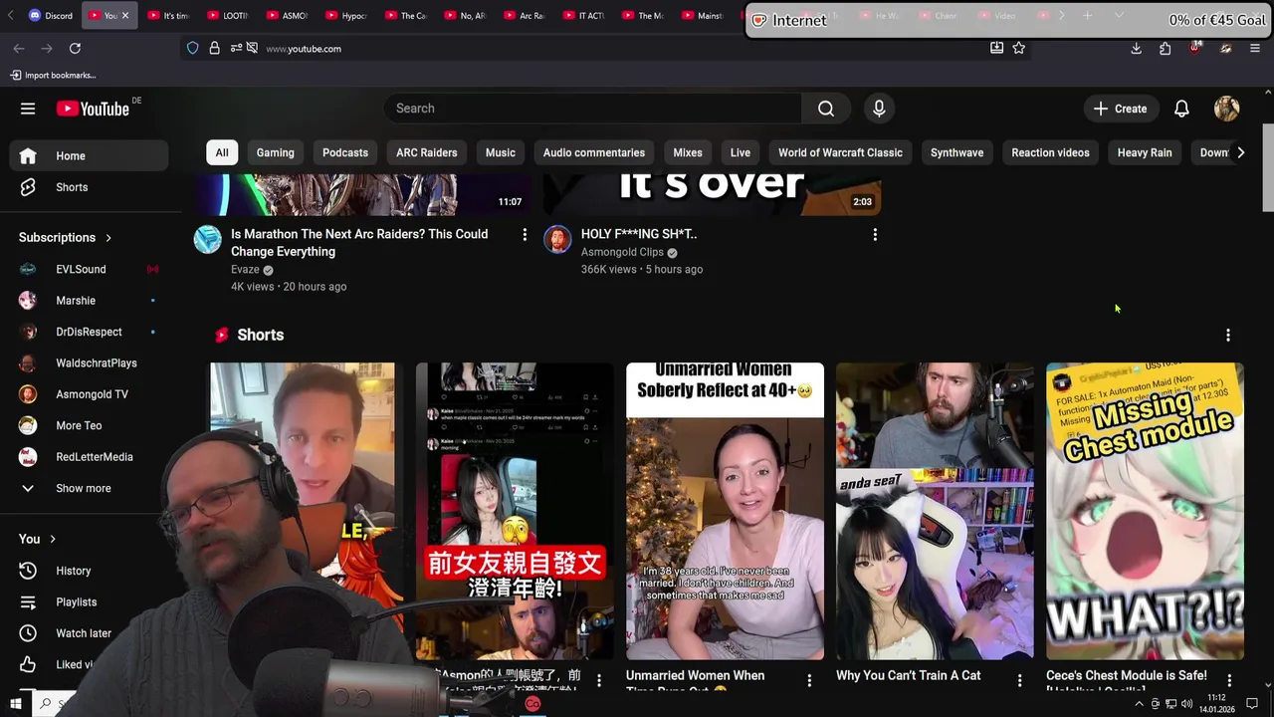The width and height of the screenshot is (1274, 717).
Task: Select the Gaming filter chip
Action: [x=276, y=152]
